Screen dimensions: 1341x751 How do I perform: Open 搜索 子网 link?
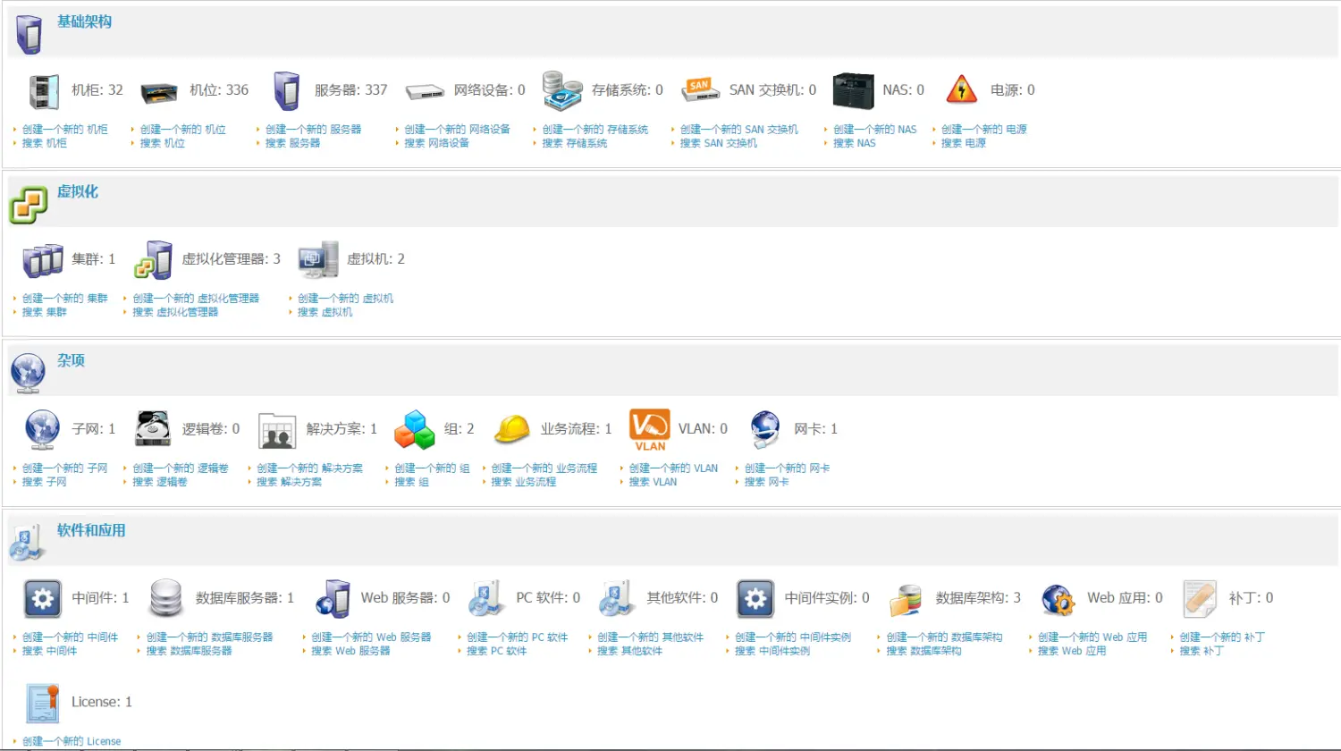click(44, 482)
